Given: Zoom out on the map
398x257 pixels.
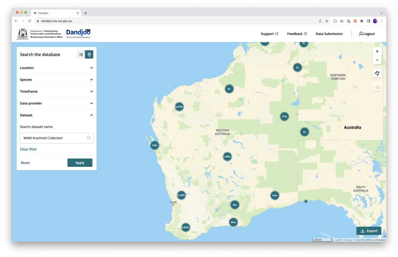Looking at the screenshot, I should point(377,60).
